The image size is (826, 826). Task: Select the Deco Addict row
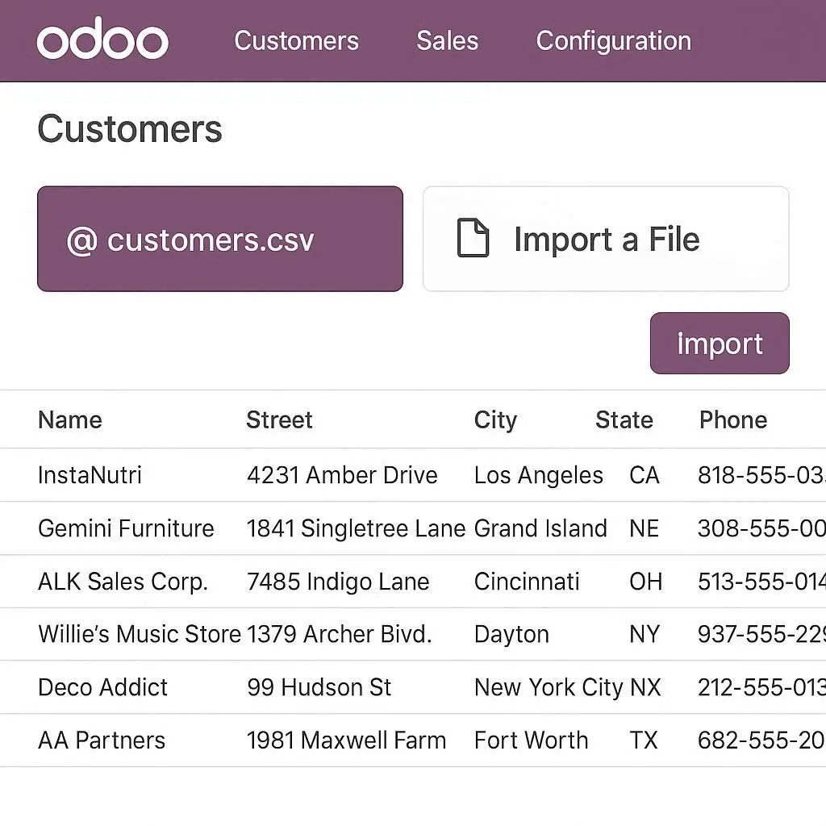tap(102, 687)
